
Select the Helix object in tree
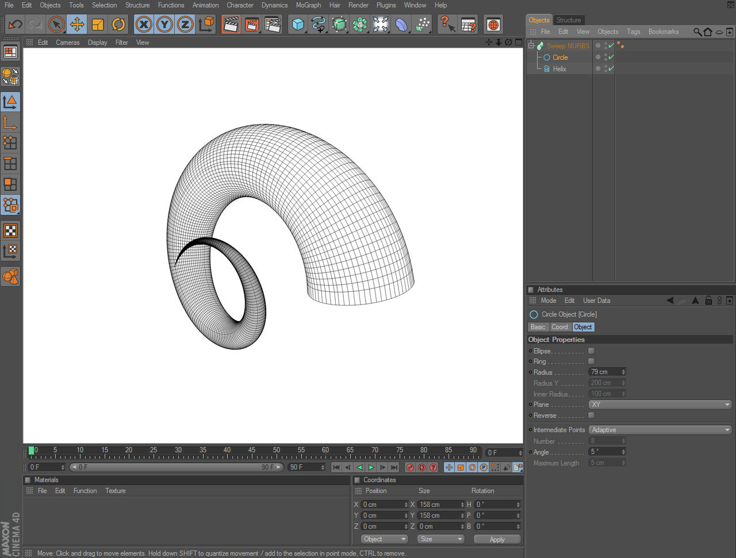coord(559,69)
